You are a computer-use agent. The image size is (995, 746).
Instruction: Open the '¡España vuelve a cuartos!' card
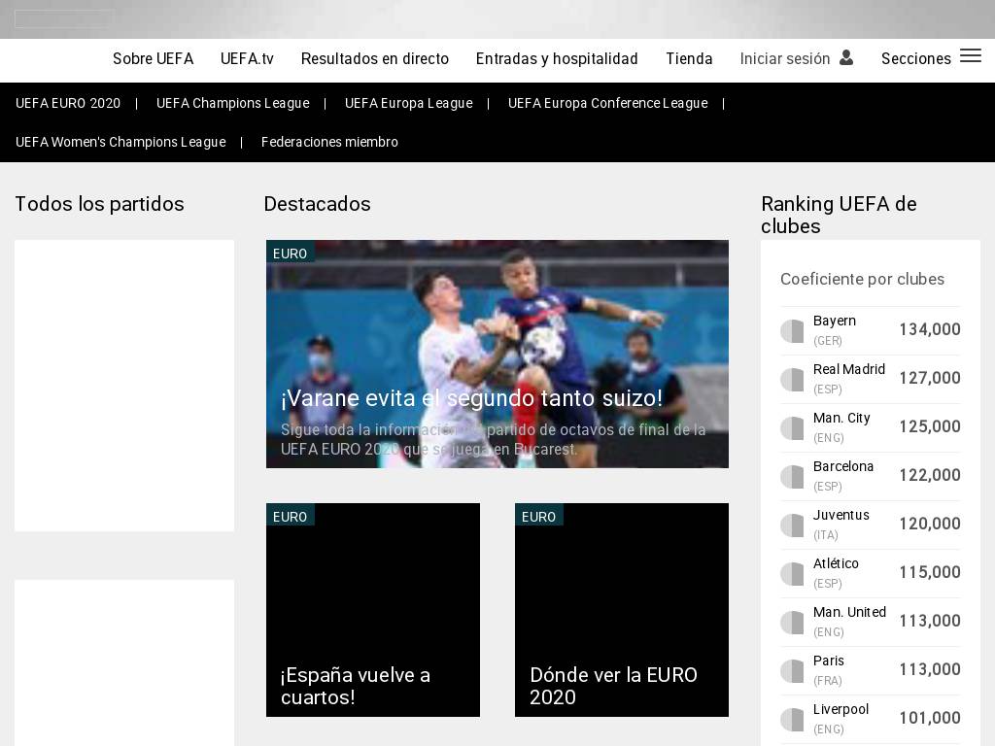pyautogui.click(x=372, y=610)
